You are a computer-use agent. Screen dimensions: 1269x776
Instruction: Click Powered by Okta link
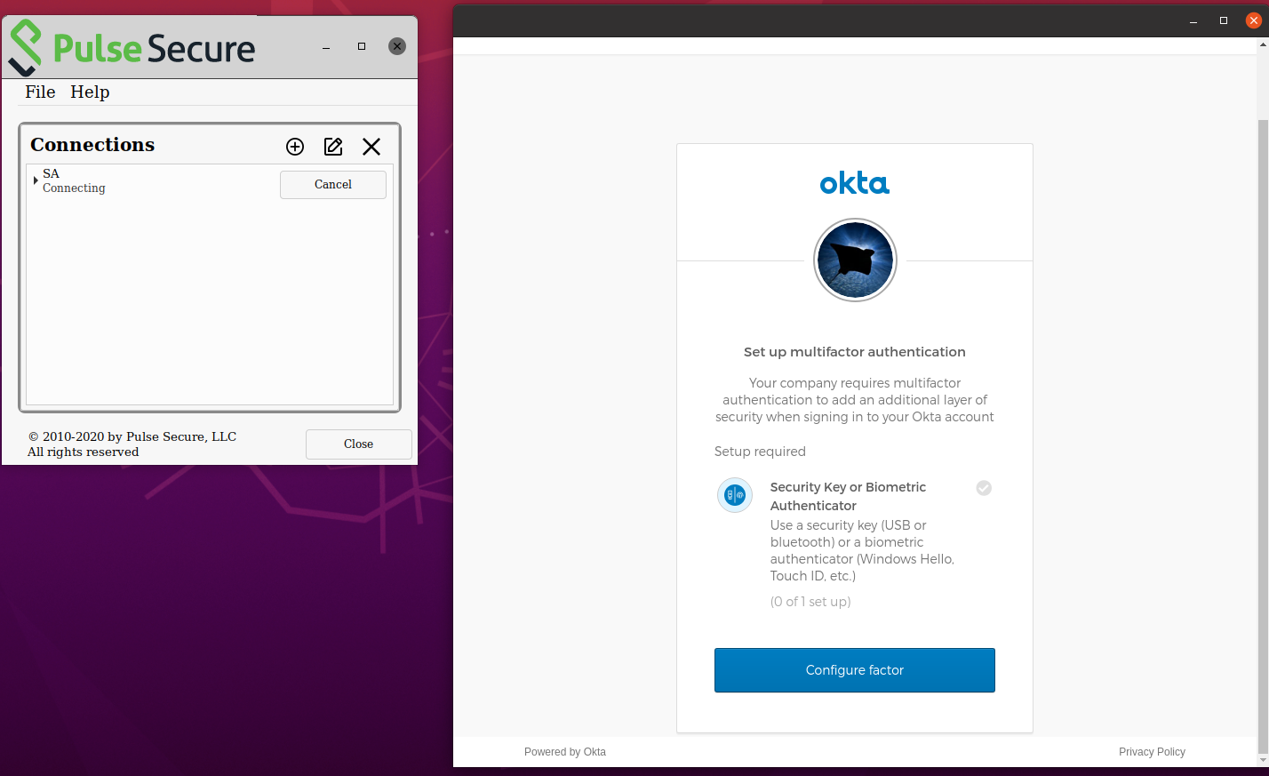pyautogui.click(x=565, y=752)
